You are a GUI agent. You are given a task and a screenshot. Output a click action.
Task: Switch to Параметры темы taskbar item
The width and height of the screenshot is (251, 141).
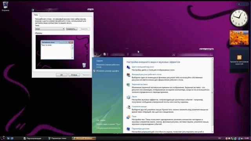(x=57, y=138)
